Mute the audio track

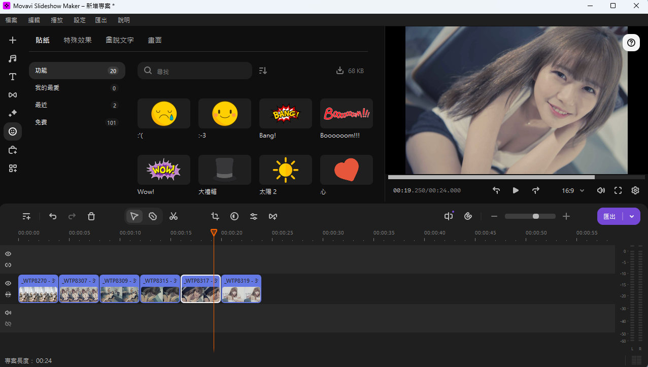point(8,313)
